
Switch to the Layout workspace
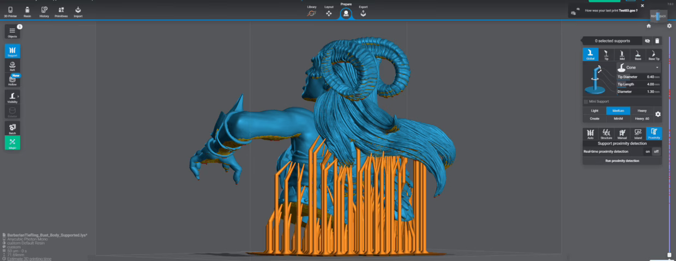(x=329, y=11)
